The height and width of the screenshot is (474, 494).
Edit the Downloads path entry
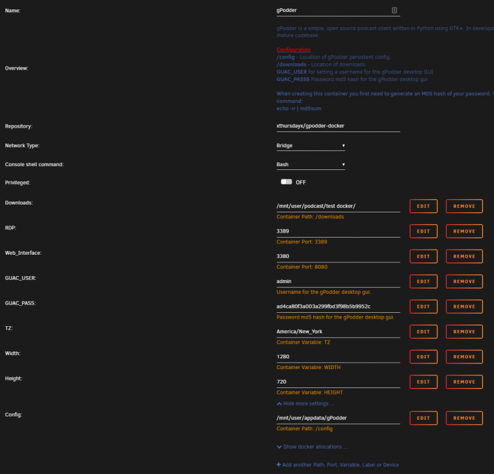(423, 206)
